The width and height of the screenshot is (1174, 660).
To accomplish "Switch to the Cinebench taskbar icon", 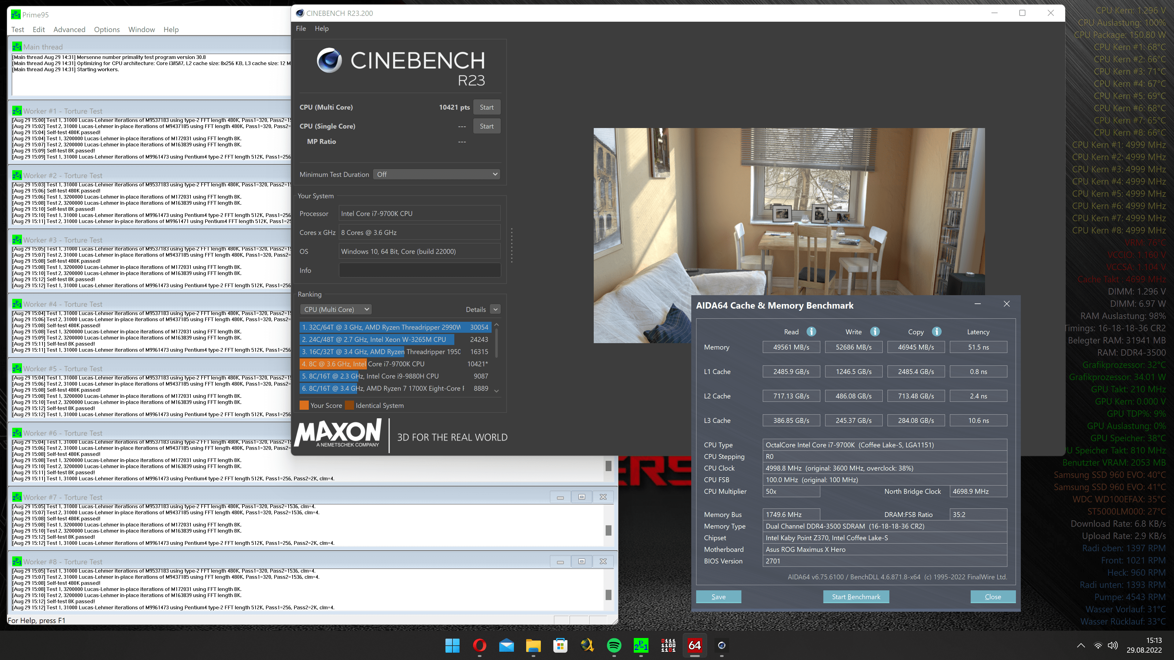I will click(x=722, y=645).
